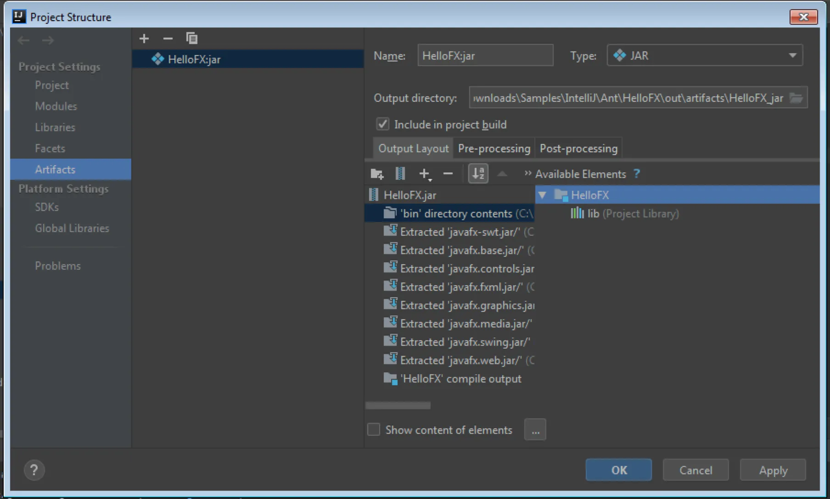
Task: Collapse the HelloFX available elements node
Action: [x=542, y=195]
